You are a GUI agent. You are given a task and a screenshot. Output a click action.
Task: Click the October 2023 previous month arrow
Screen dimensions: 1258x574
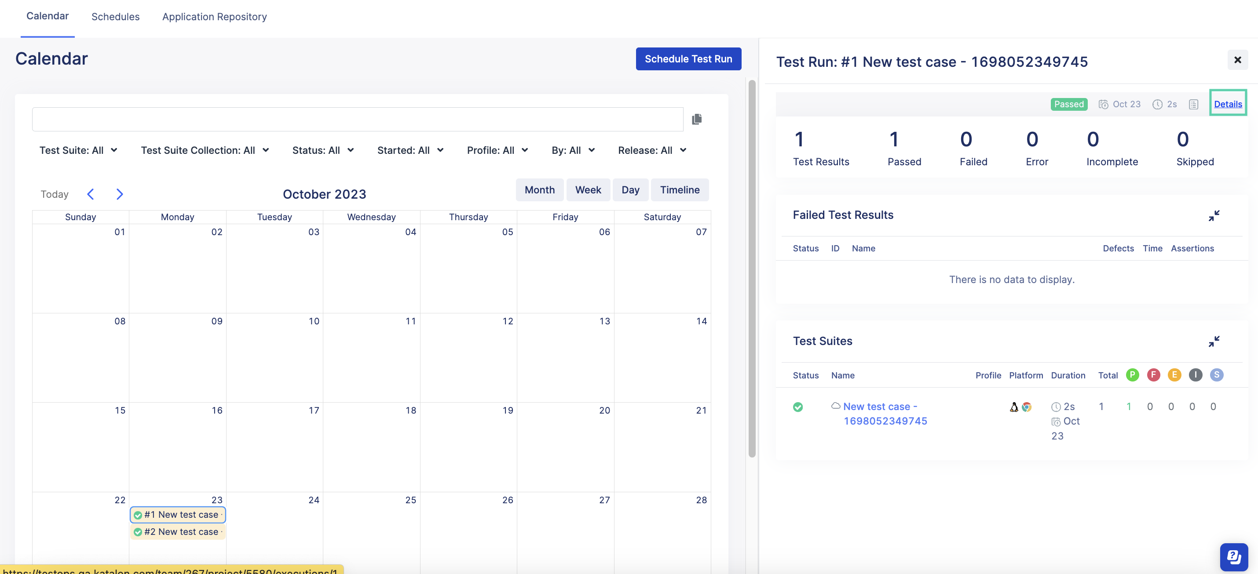(90, 193)
